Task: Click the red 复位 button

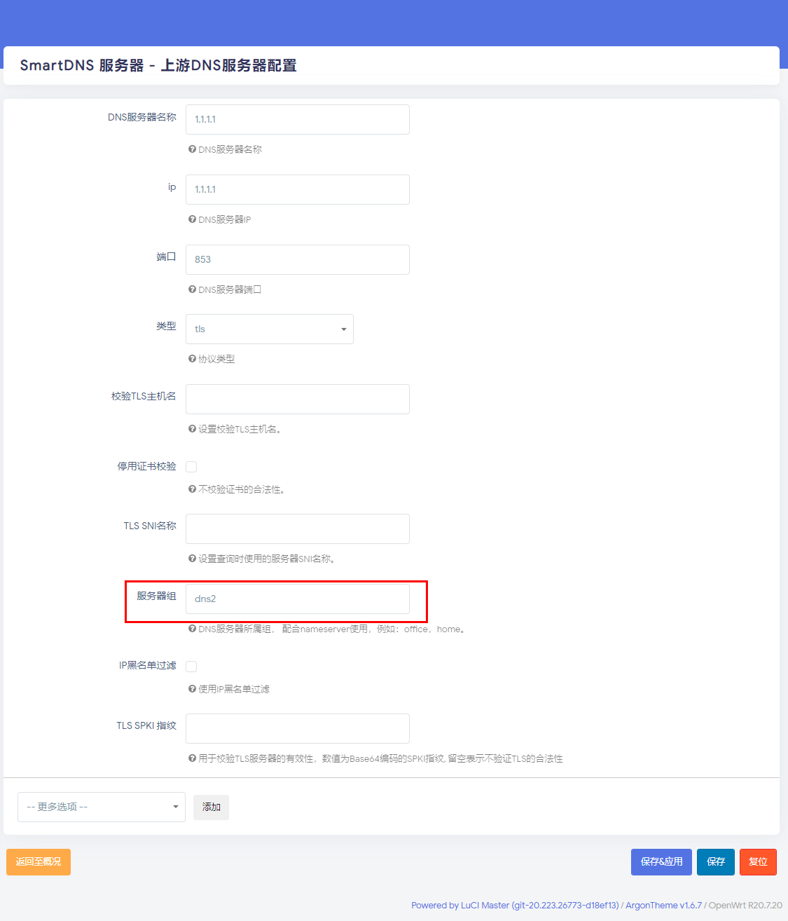Action: click(x=758, y=862)
